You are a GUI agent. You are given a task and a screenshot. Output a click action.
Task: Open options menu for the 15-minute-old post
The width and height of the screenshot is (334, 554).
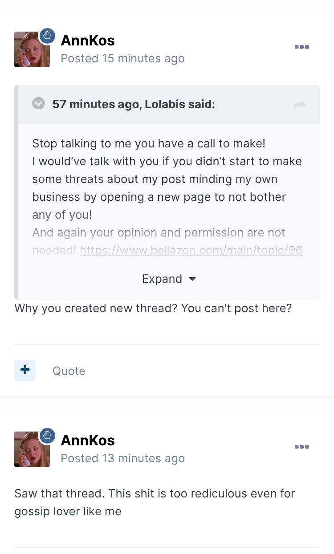[301, 47]
